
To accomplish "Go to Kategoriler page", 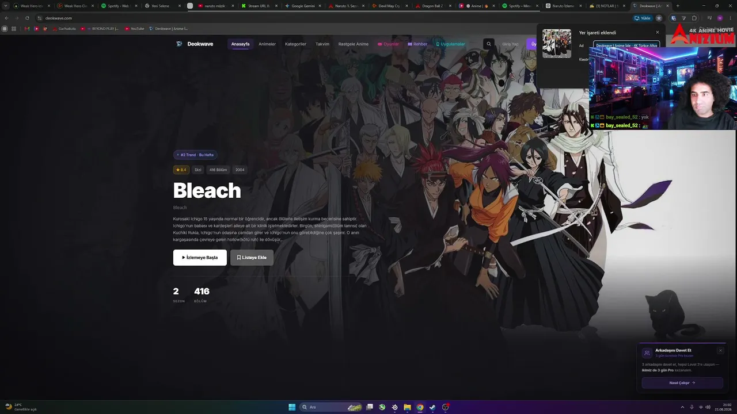I will point(295,44).
